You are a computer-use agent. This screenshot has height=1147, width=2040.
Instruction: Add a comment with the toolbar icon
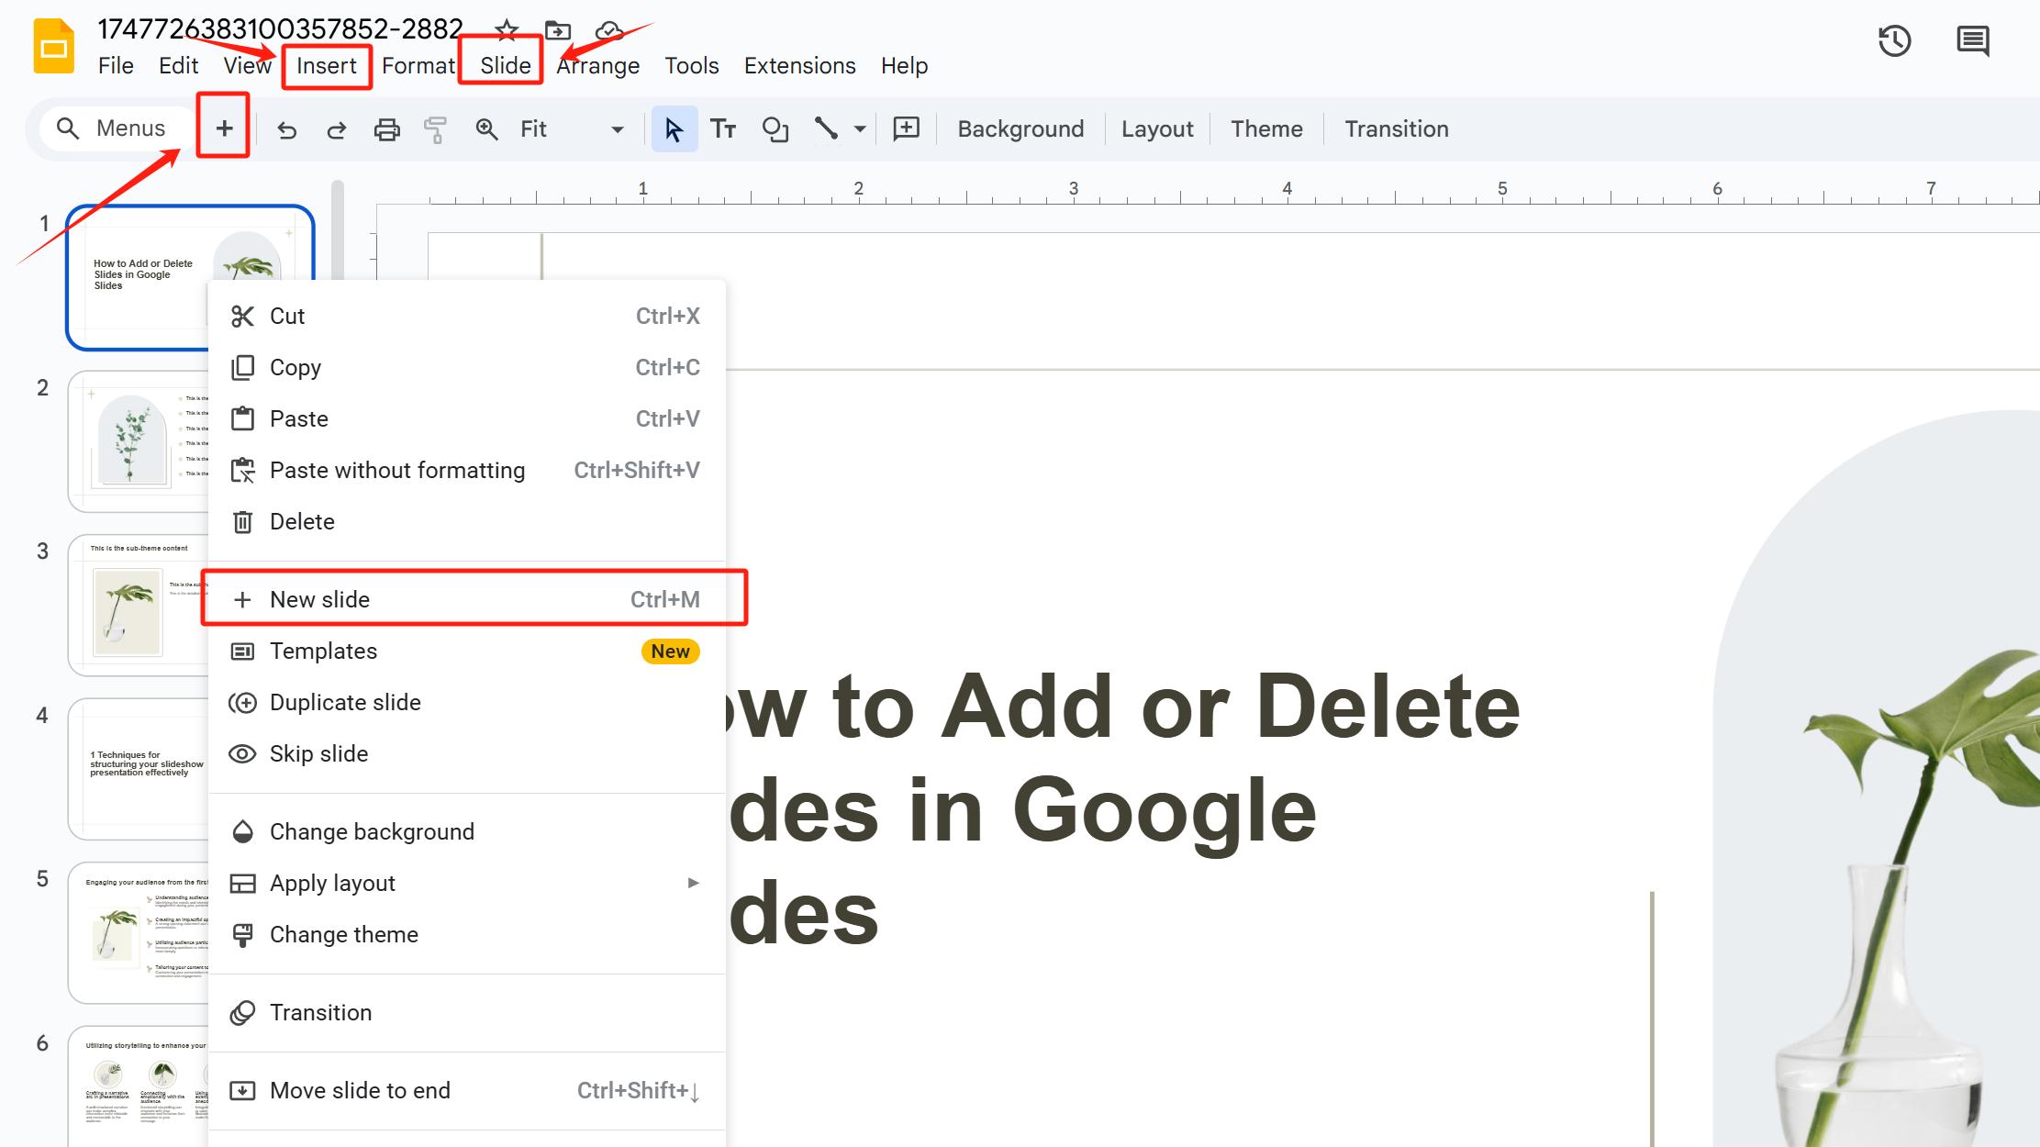coord(907,129)
